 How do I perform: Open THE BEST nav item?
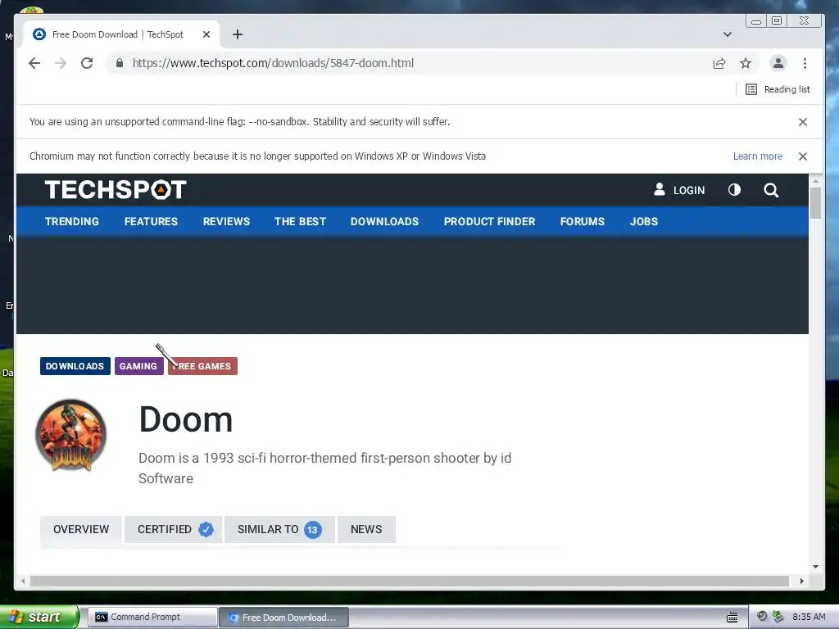300,221
